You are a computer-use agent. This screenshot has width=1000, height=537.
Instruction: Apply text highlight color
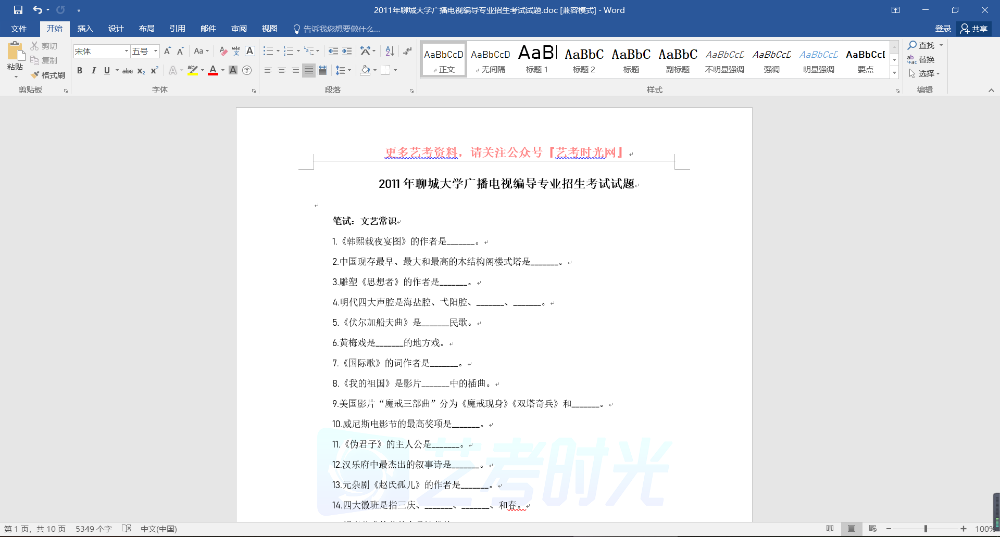coord(193,70)
